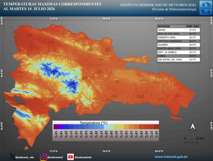The image size is (213, 161).
Task: Click the Instagram logo icon
Action: [44, 157]
